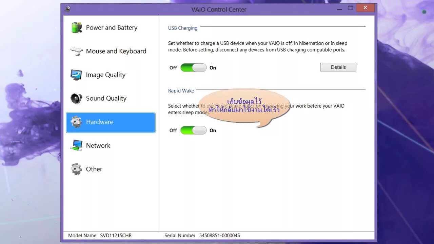Image resolution: width=434 pixels, height=244 pixels.
Task: Minimize the VAIO Control Center window
Action: 339,9
